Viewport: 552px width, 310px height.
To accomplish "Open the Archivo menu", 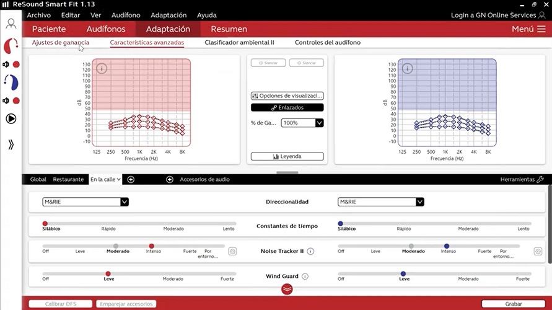I will coord(39,15).
